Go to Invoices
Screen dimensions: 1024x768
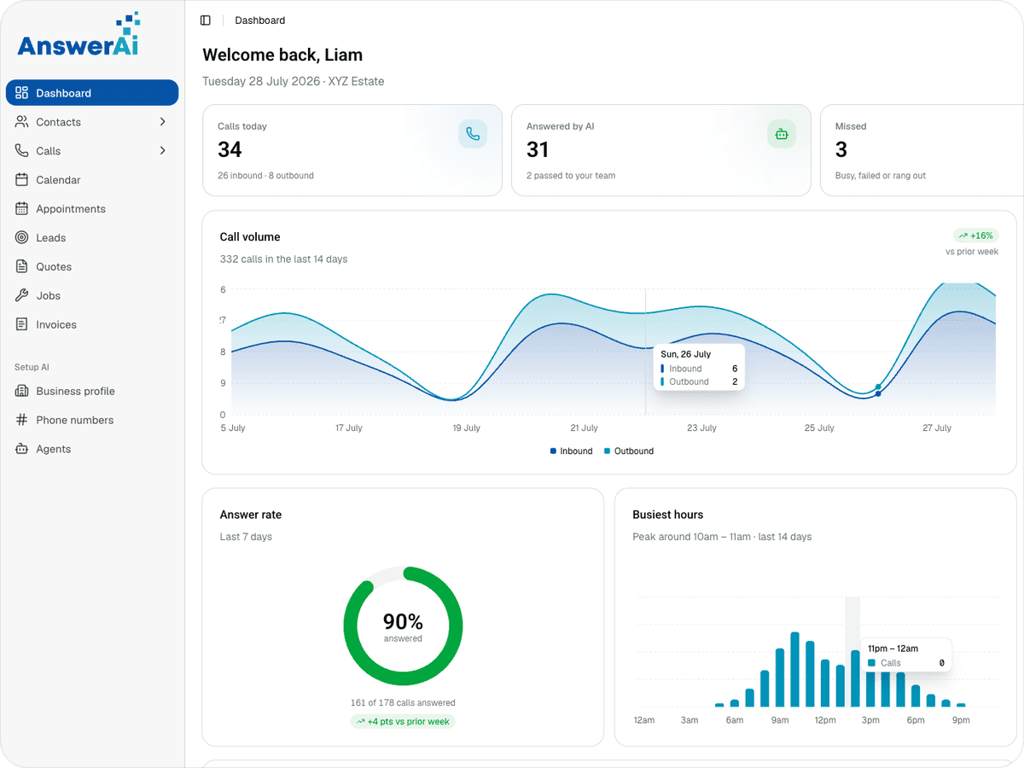point(92,325)
